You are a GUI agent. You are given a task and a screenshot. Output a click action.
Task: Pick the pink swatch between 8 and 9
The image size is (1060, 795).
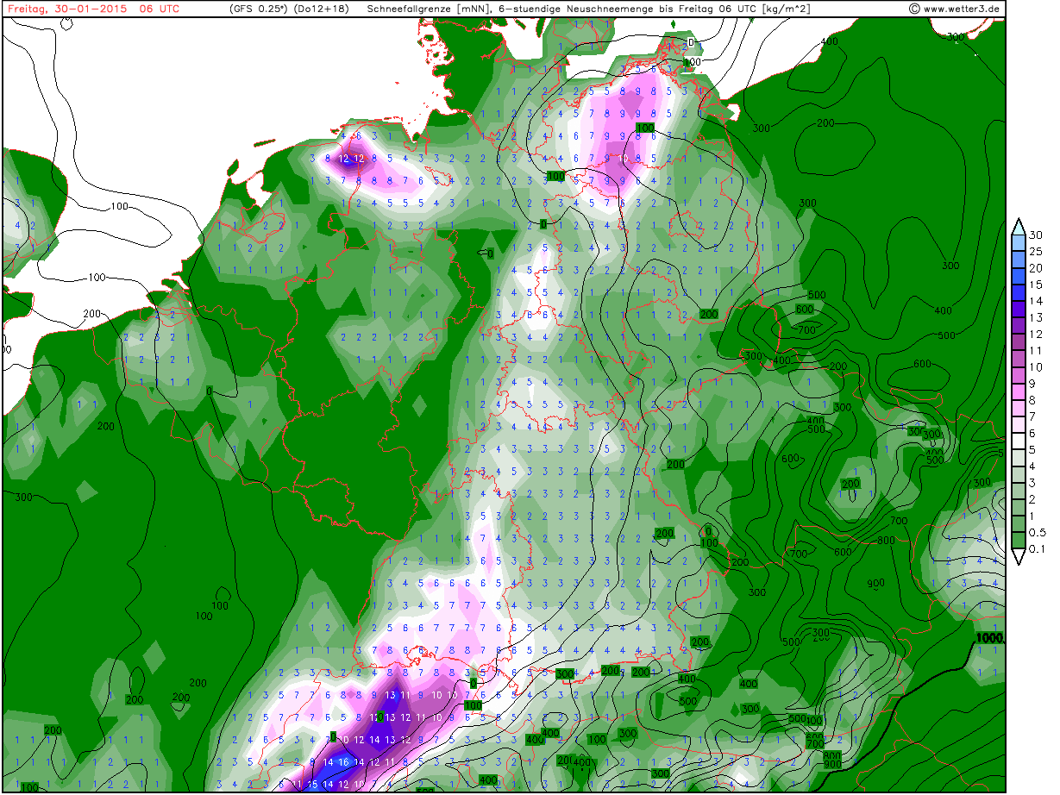tap(1019, 391)
